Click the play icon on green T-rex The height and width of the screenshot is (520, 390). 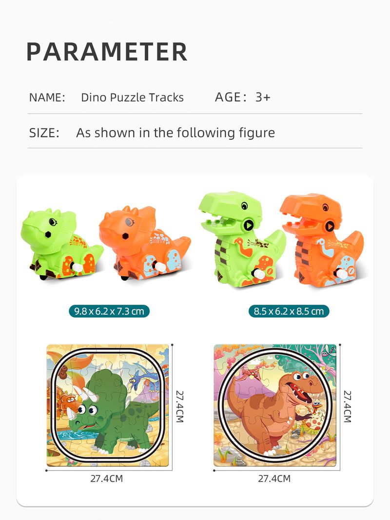tap(249, 225)
